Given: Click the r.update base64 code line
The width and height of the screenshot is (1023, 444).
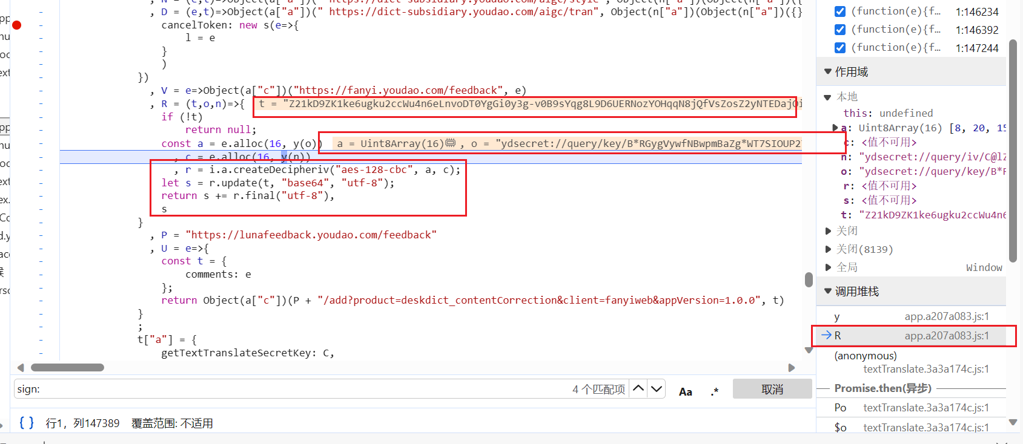Looking at the screenshot, I should click(x=278, y=183).
